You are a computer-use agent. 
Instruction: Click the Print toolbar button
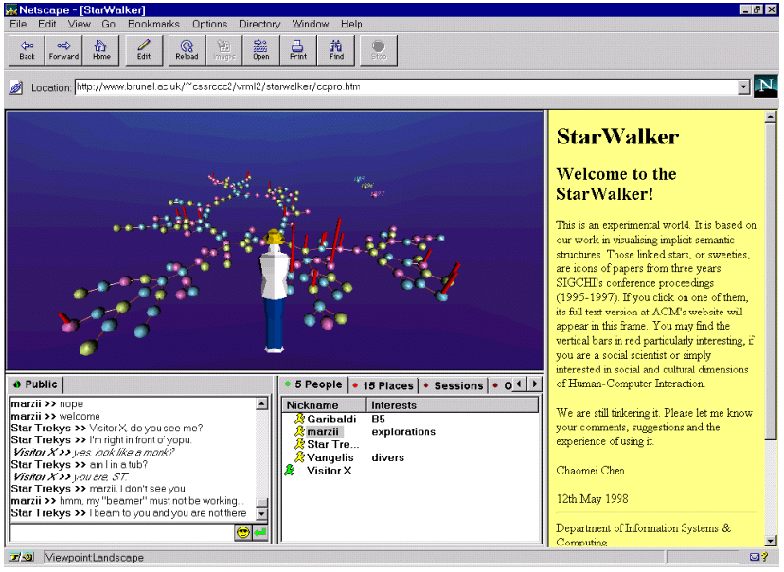tap(298, 49)
